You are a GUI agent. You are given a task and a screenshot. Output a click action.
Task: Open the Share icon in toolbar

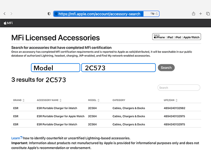coord(193,13)
